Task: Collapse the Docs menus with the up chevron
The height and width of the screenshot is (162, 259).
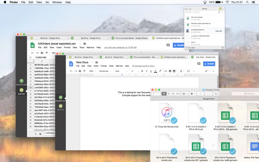Action: point(213,71)
